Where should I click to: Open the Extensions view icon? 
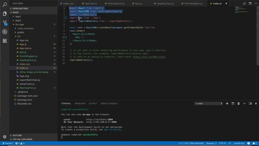click(4, 41)
